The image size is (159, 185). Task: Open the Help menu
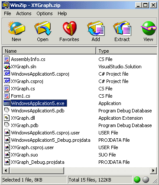click(x=62, y=13)
